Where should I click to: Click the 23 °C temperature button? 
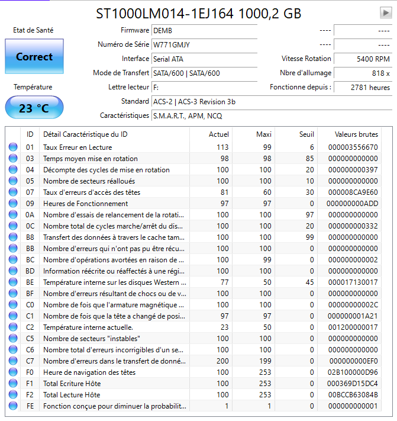[34, 107]
